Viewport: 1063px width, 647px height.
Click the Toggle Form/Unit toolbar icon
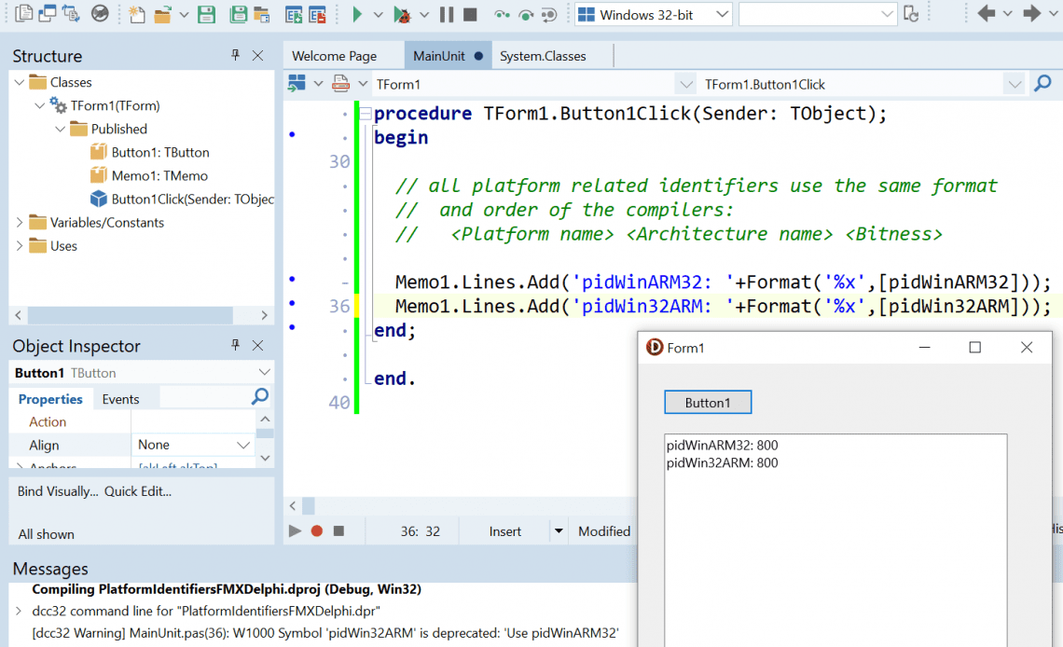[x=71, y=14]
